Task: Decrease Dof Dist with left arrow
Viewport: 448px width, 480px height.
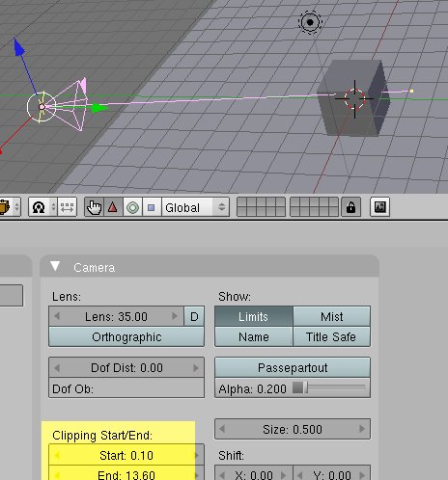Action: point(57,367)
